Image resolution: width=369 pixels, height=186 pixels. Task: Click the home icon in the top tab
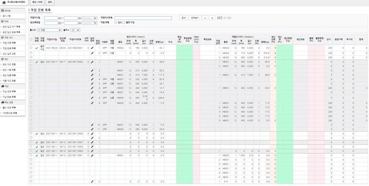tap(4, 3)
